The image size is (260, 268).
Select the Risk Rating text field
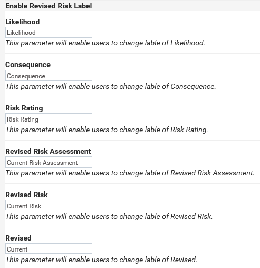point(49,119)
